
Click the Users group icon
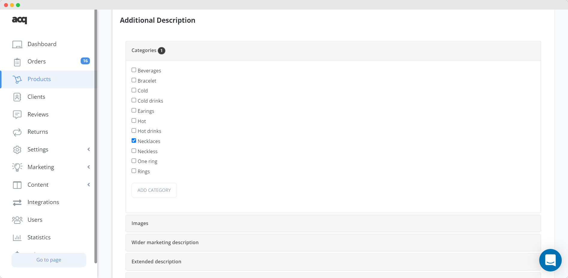point(17,220)
